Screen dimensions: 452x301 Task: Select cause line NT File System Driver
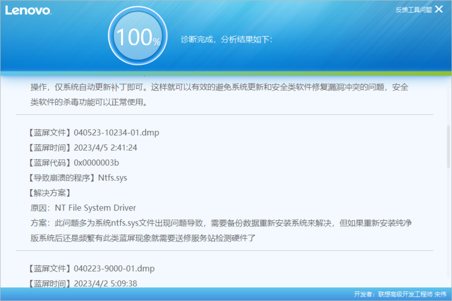(83, 208)
